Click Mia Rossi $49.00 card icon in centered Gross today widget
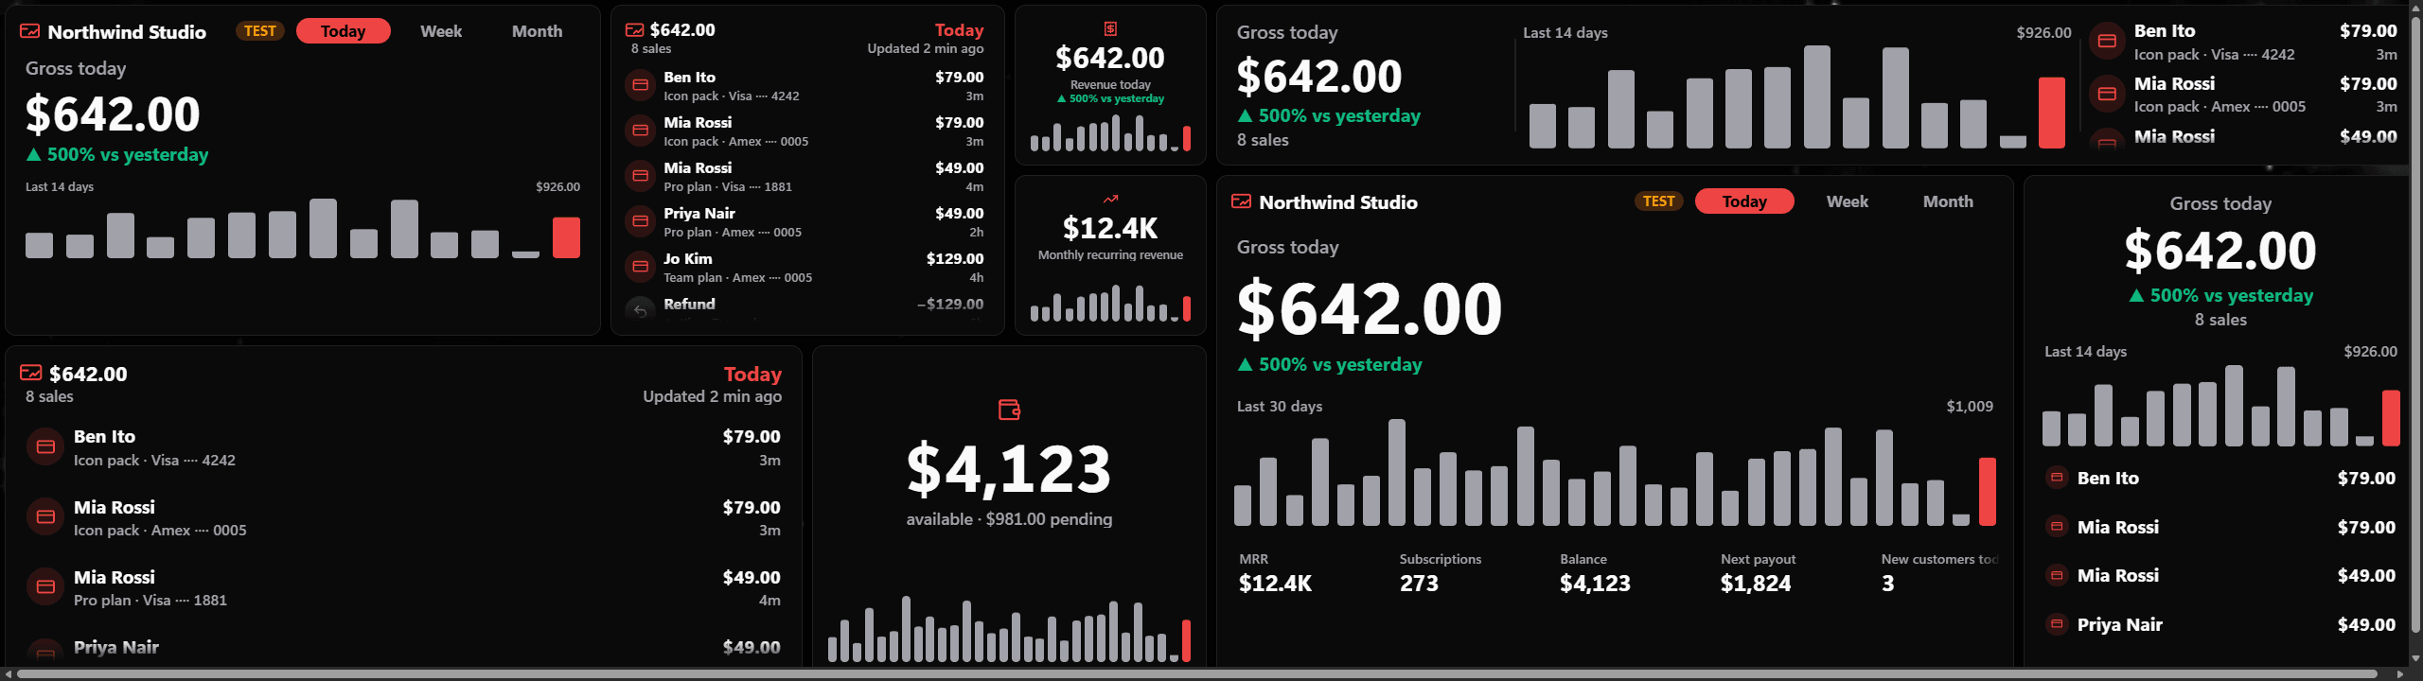 (2057, 575)
